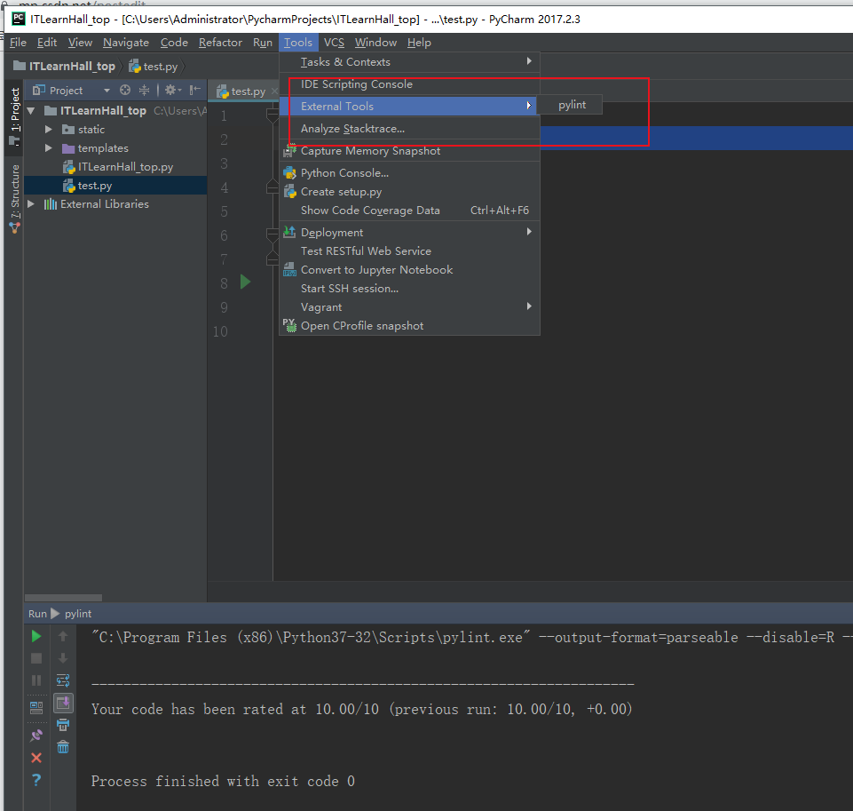The image size is (853, 811).
Task: Expand the External Libraries node
Action: click(x=31, y=204)
